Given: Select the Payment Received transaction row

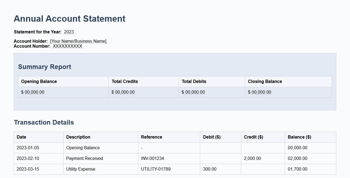Looking at the screenshot, I should pyautogui.click(x=84, y=158).
